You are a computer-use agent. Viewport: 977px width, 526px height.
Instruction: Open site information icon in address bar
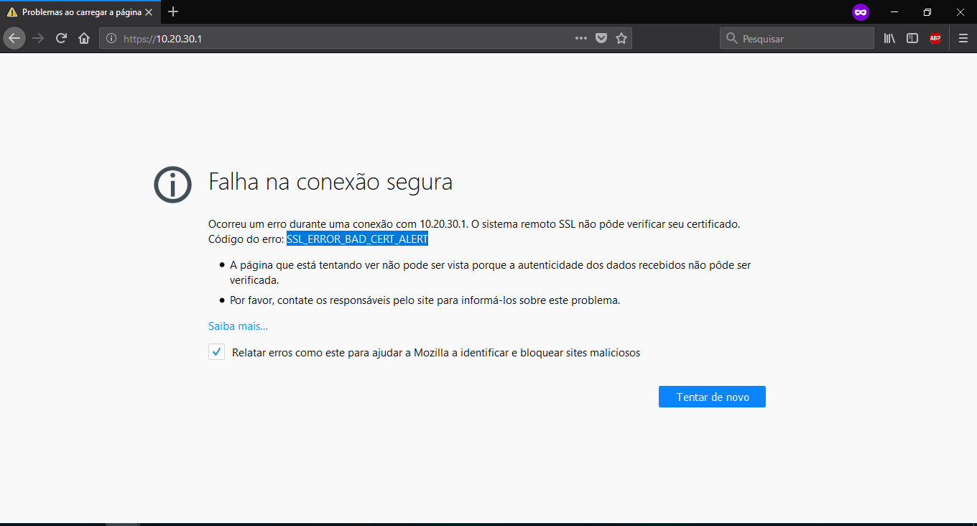[111, 39]
